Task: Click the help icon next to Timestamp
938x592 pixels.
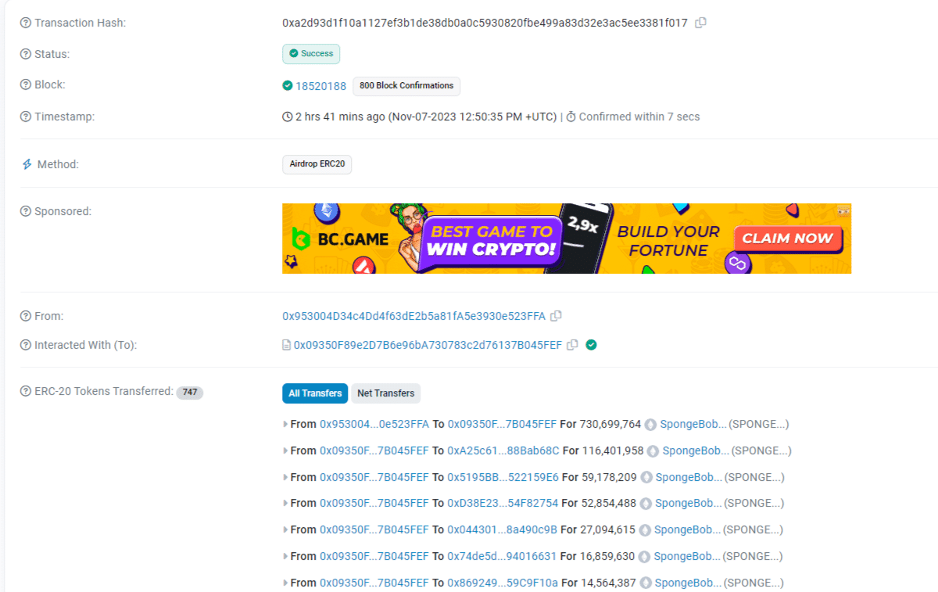Action: (25, 117)
